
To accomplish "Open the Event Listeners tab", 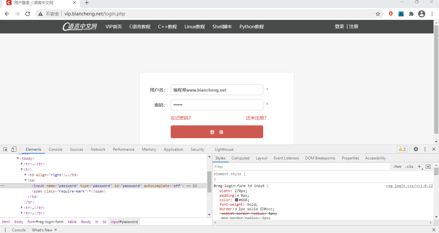I will [286, 158].
